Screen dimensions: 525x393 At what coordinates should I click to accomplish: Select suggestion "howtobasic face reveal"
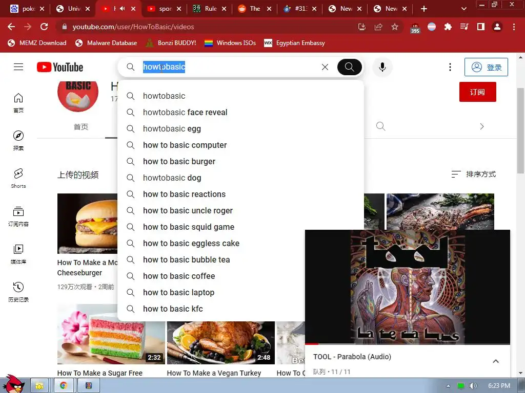click(x=240, y=112)
